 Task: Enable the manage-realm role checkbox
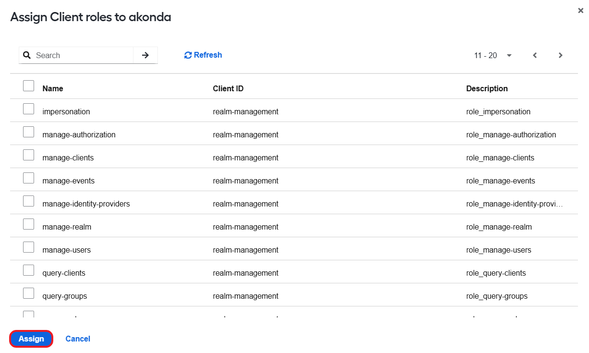(x=29, y=224)
